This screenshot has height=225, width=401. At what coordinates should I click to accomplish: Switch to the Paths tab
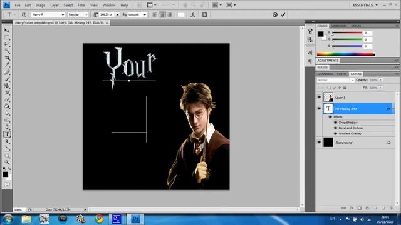341,74
